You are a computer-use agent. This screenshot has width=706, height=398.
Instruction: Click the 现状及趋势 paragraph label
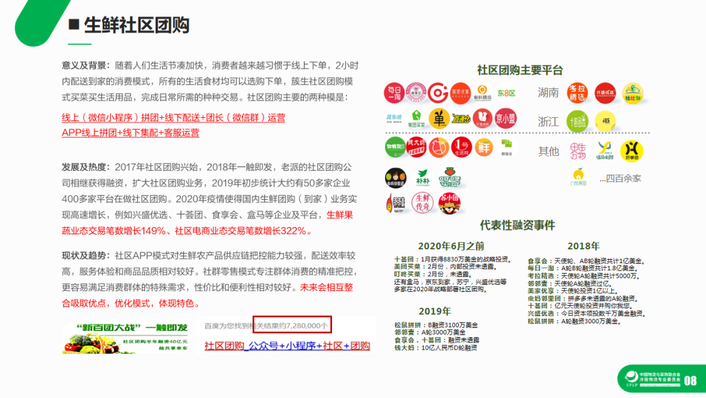tap(86, 255)
